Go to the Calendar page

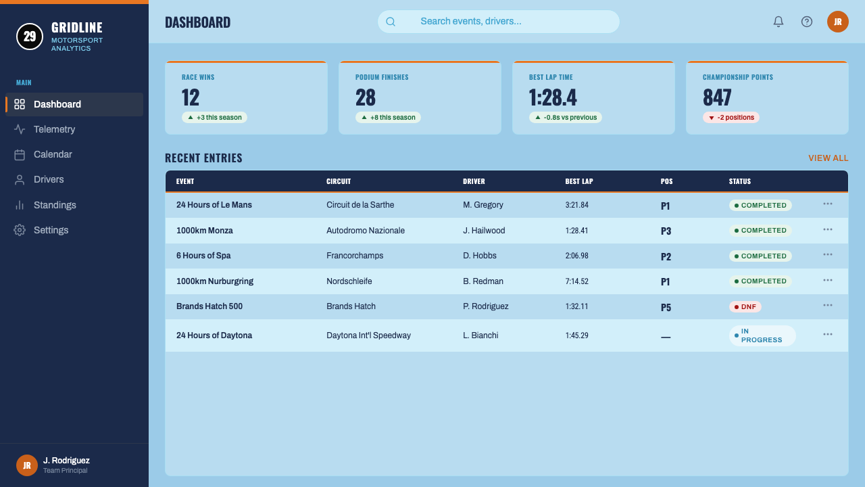click(74, 154)
